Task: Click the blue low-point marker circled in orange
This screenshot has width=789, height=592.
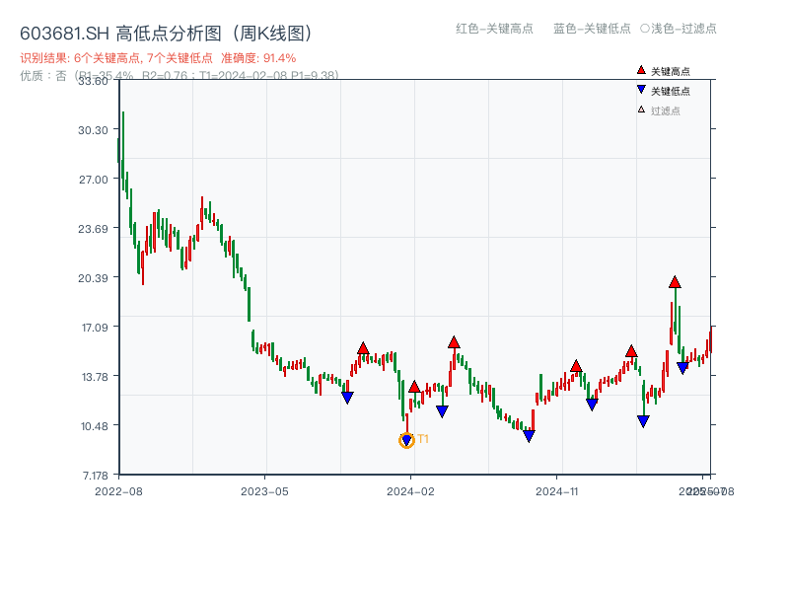Action: tap(405, 439)
